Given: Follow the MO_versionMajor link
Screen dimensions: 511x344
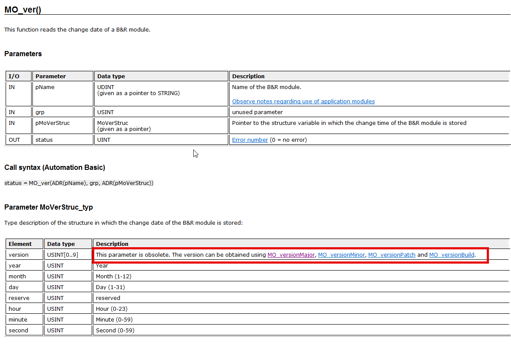Looking at the screenshot, I should (291, 255).
